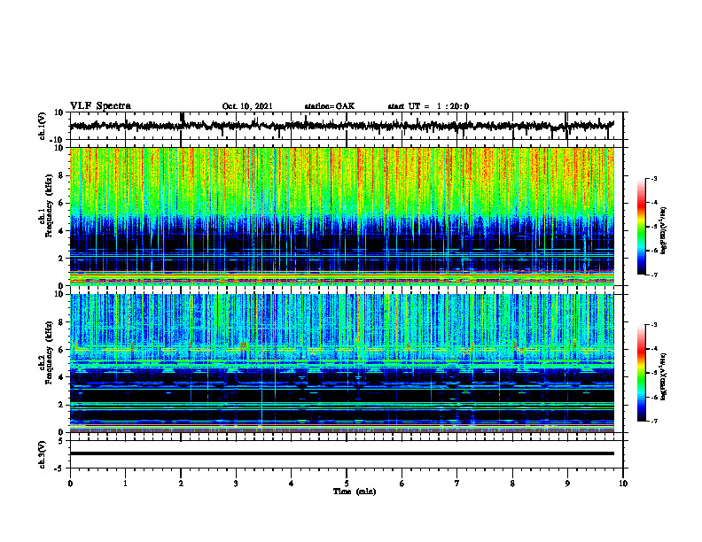Click time axis tick label "6"
This screenshot has width=702, height=542.
click(x=402, y=484)
